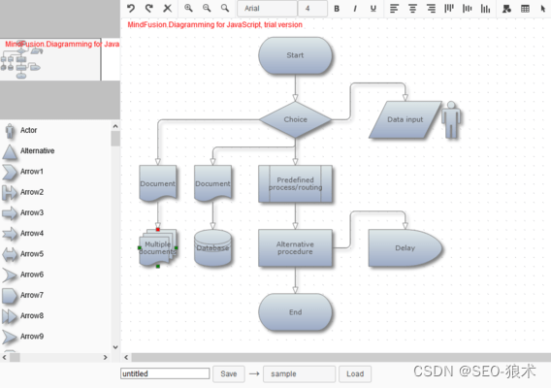The width and height of the screenshot is (551, 388).
Task: Delete selection with the X icon
Action: click(168, 8)
